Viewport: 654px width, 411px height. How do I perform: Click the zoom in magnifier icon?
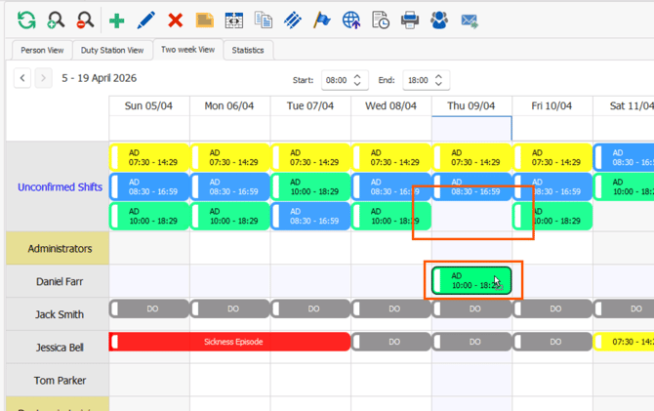point(56,20)
